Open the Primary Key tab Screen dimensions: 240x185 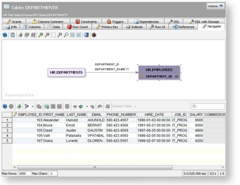pyautogui.click(x=107, y=27)
